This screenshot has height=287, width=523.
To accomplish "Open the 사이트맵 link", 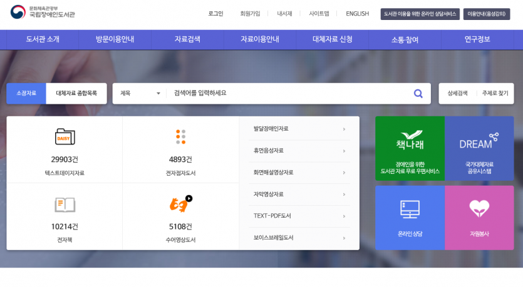I will click(x=319, y=14).
